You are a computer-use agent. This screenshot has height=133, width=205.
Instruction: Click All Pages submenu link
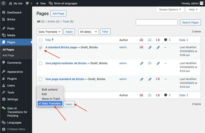pos(8,50)
